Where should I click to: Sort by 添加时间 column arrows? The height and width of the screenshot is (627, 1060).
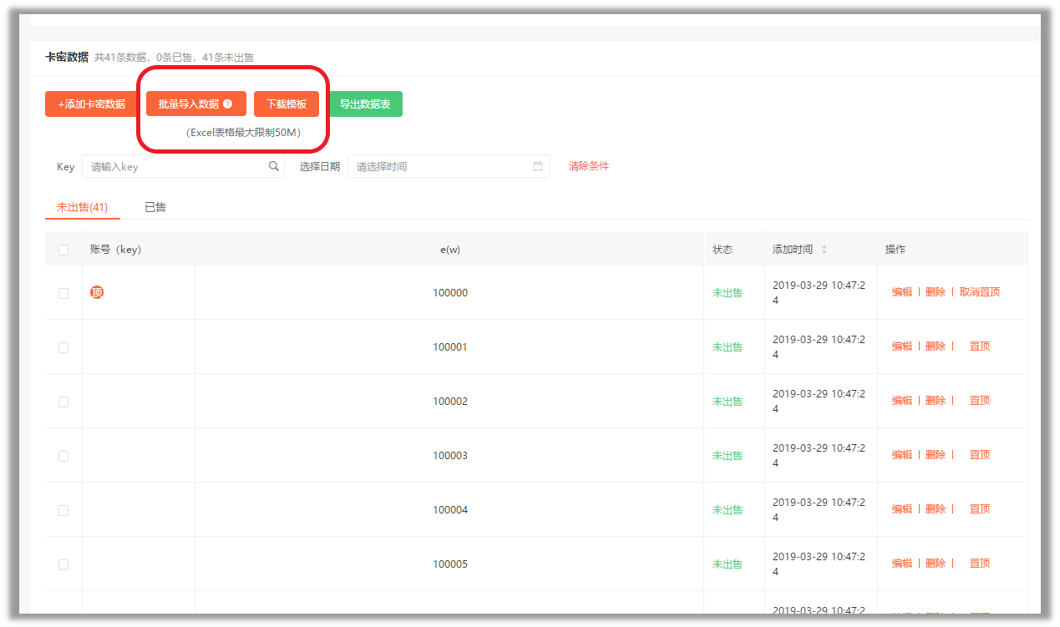(x=824, y=250)
